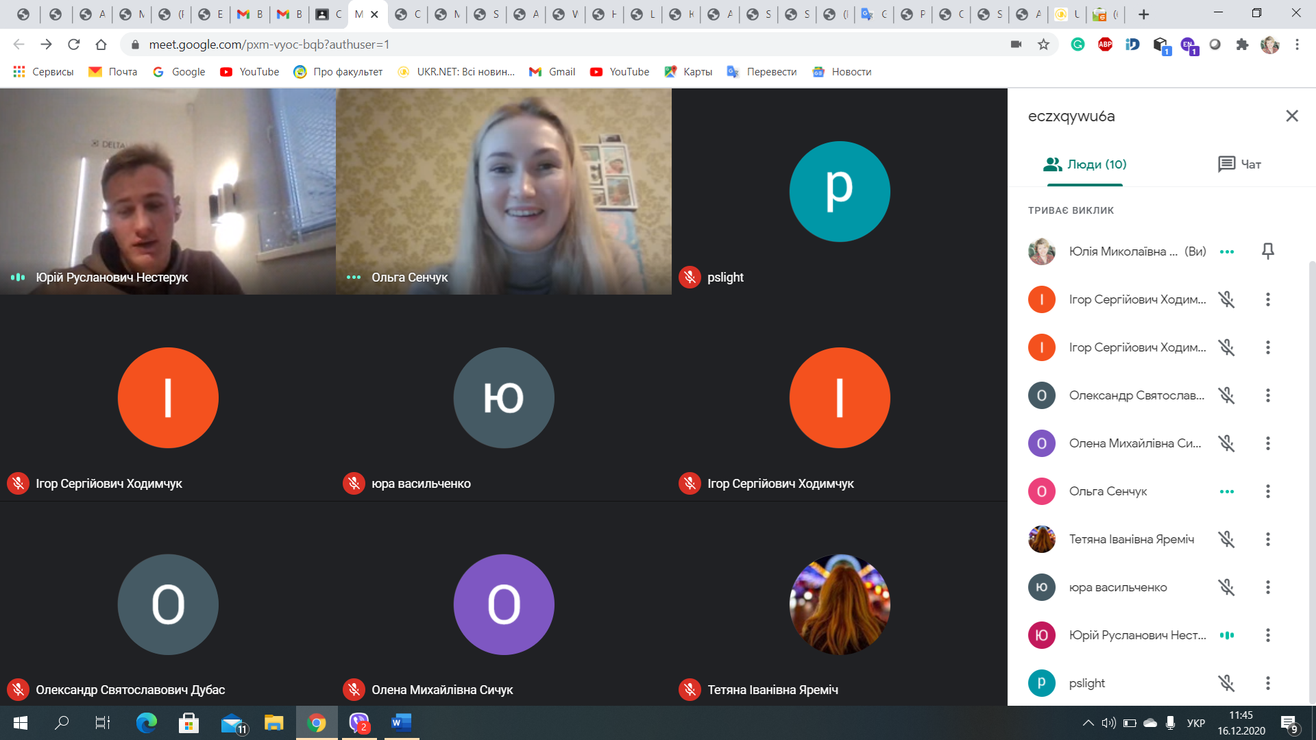
Task: Click muted mic icon beside pslight in list
Action: tap(1226, 683)
